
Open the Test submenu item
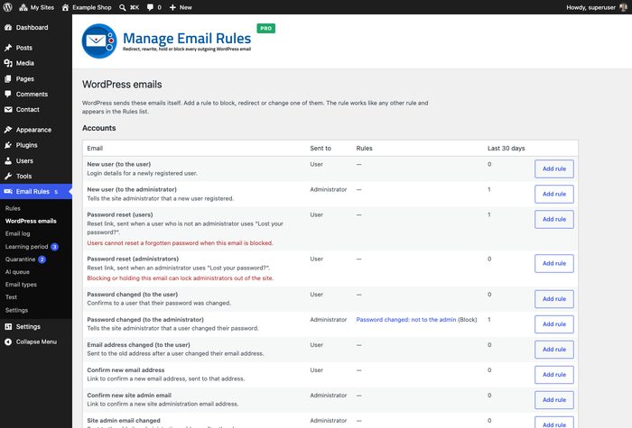tap(11, 297)
